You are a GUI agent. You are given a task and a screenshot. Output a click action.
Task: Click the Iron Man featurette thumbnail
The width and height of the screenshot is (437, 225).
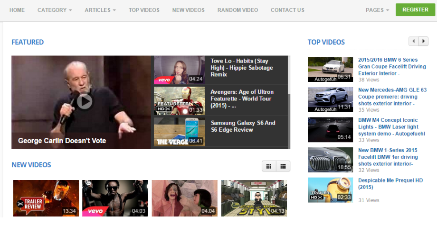pos(180,101)
